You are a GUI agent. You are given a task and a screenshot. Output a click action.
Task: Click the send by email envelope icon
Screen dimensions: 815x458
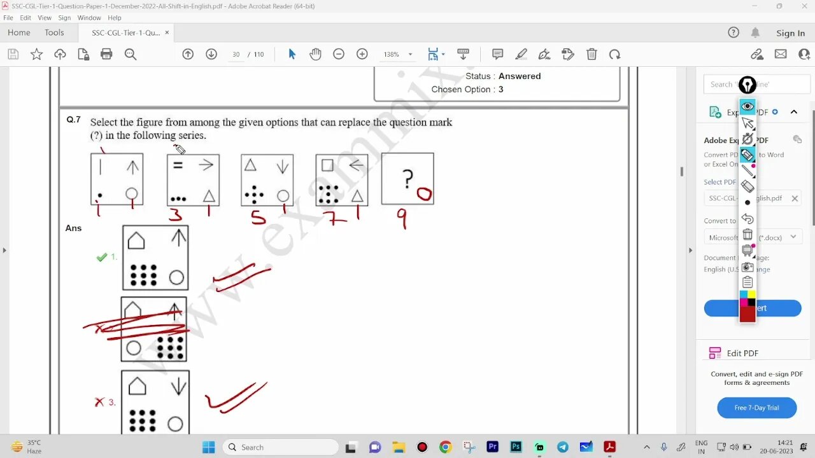click(x=781, y=55)
